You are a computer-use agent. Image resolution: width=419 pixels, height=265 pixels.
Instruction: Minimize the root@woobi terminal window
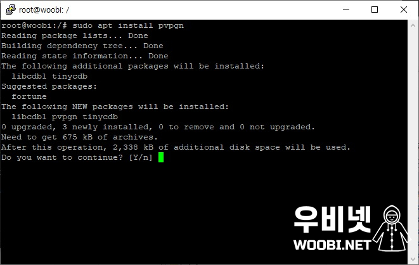346,10
